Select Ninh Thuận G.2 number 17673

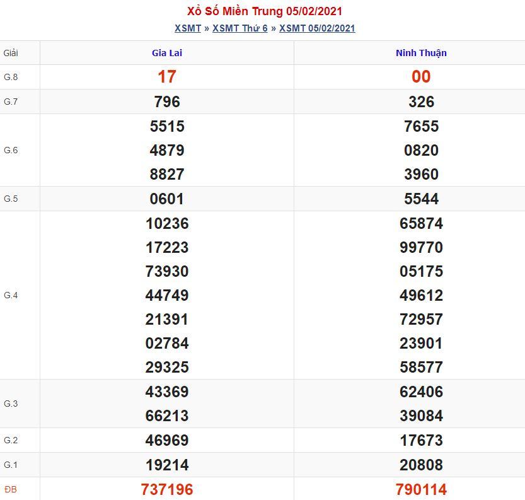click(421, 440)
